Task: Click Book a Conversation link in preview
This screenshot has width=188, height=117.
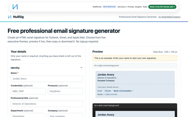Action: pos(122,91)
